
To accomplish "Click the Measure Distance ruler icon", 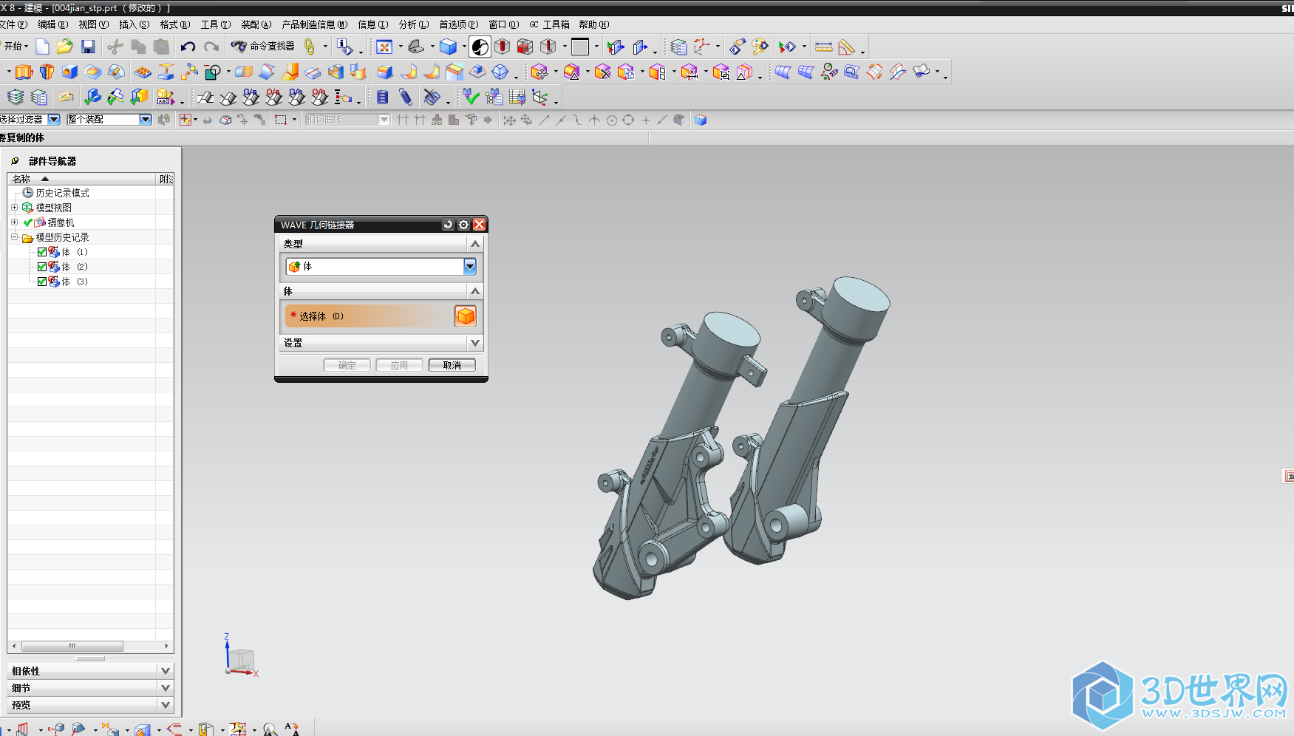I will coord(823,47).
